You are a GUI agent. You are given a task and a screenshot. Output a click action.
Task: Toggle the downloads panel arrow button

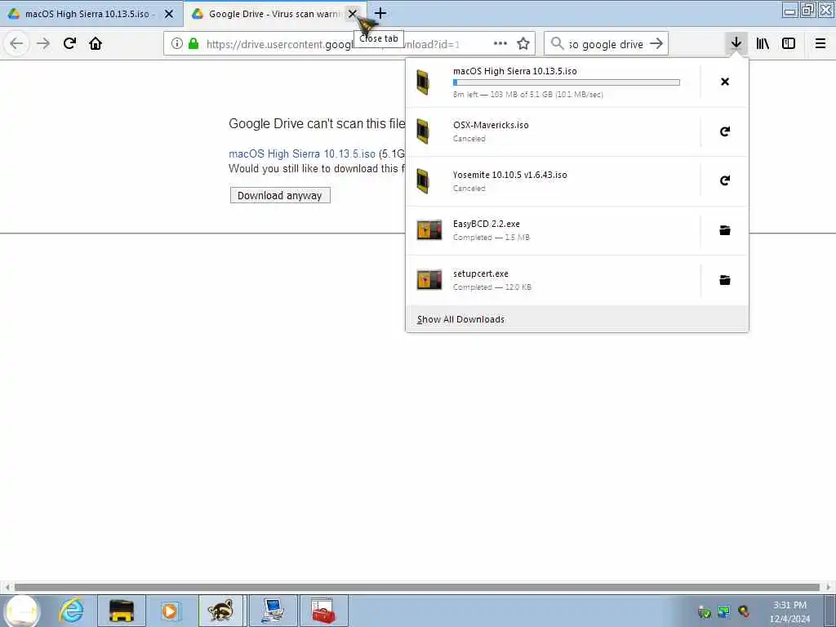(x=736, y=43)
